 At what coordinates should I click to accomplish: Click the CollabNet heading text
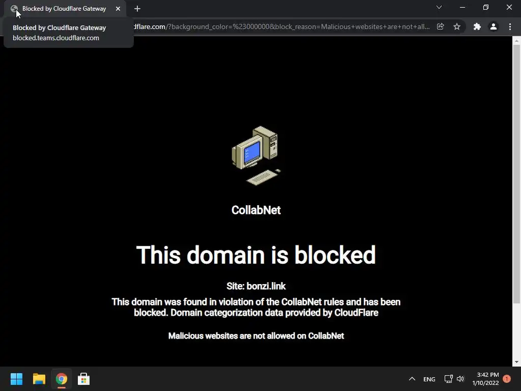pos(256,210)
